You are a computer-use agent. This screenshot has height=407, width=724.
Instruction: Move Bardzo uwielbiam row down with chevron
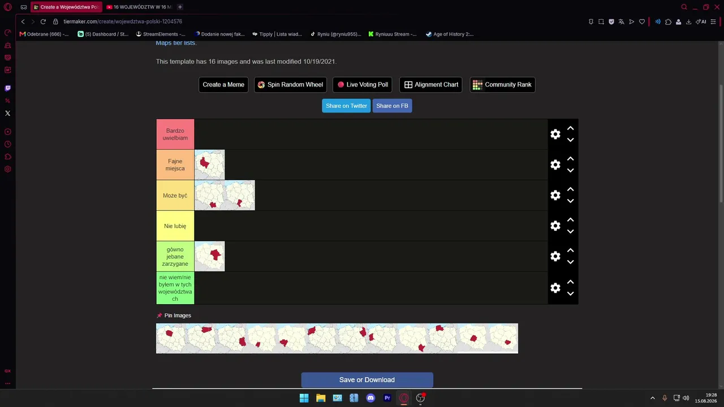click(x=570, y=140)
